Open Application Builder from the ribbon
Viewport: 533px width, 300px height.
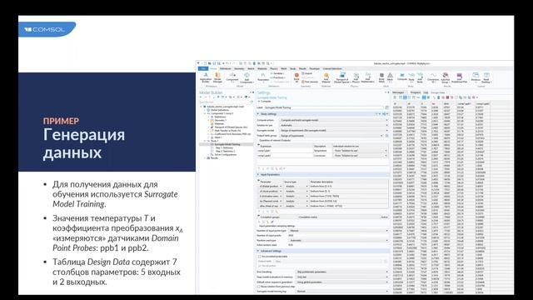coord(206,77)
